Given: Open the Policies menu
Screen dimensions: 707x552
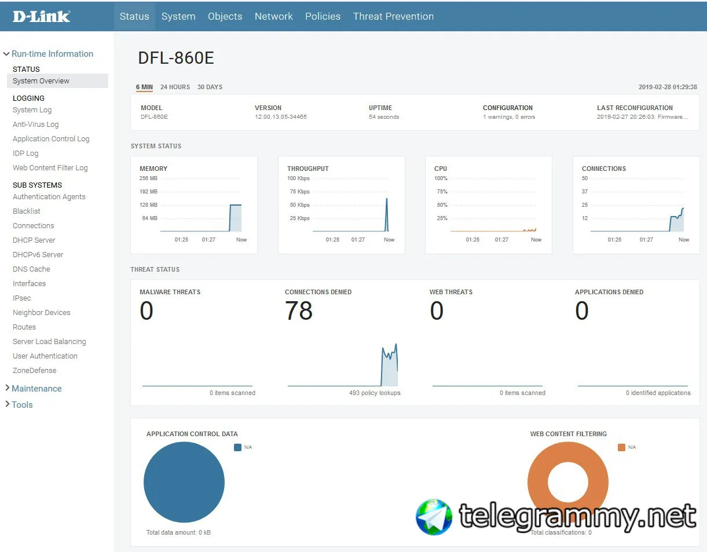Looking at the screenshot, I should coord(323,16).
